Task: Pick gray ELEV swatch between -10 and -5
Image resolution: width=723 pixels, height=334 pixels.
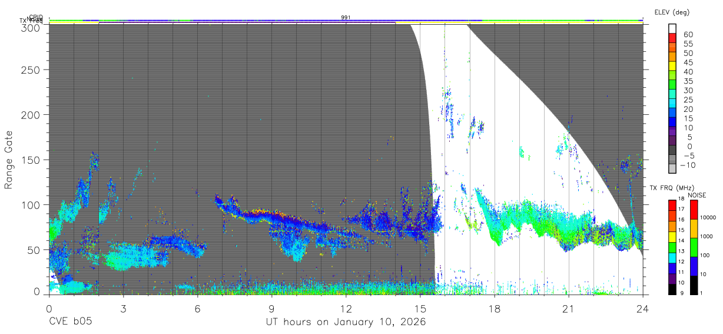Action: pyautogui.click(x=673, y=160)
